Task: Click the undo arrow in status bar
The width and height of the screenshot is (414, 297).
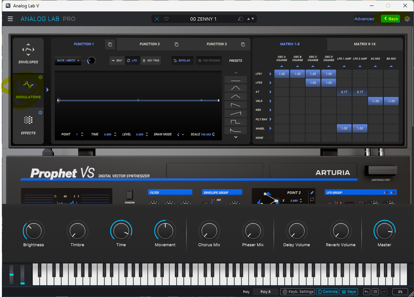Action: (367, 292)
